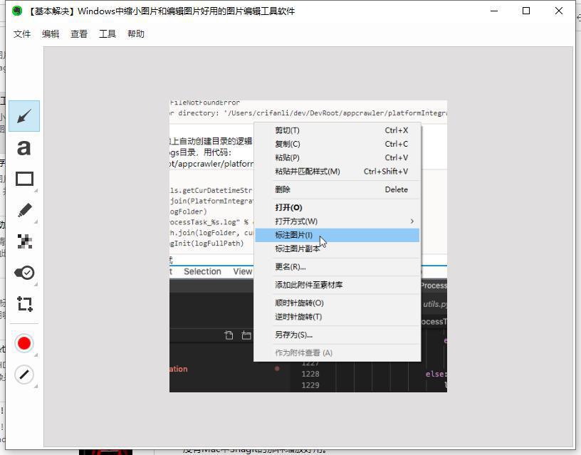Select the Highlighter marker tool
The width and height of the screenshot is (581, 455).
[x=24, y=210]
